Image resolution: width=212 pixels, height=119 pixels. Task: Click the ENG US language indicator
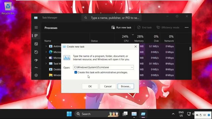click(x=181, y=114)
